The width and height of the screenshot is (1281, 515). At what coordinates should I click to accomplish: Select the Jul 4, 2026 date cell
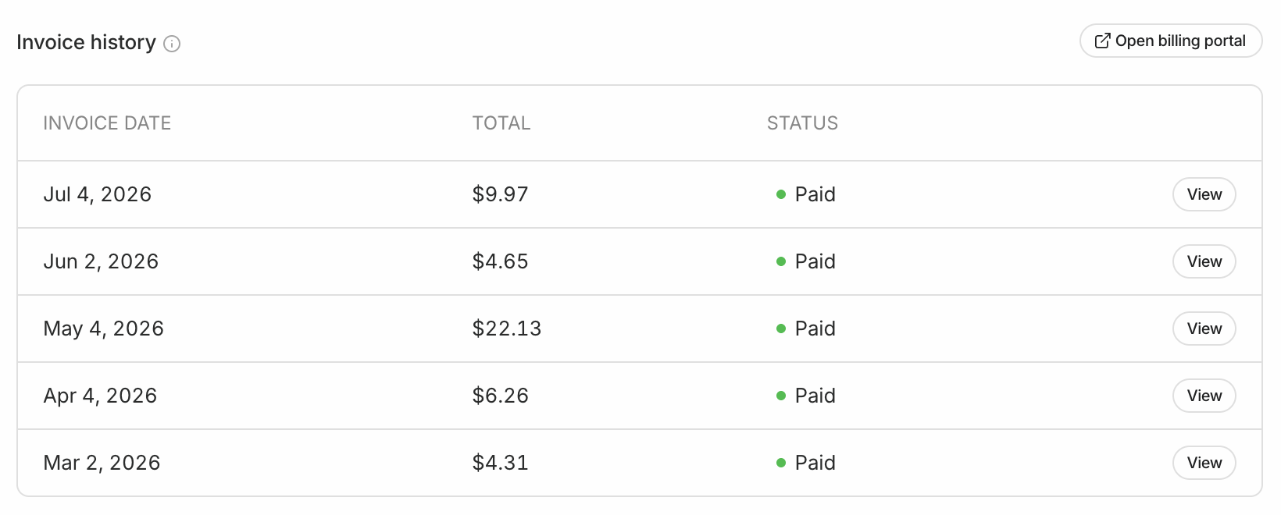click(98, 194)
